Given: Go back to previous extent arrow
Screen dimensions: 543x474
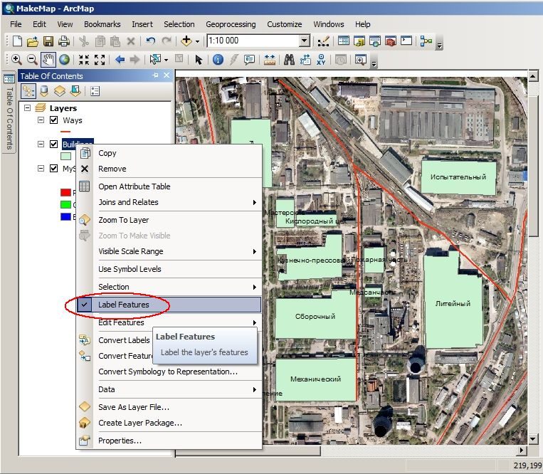Looking at the screenshot, I should pos(120,60).
